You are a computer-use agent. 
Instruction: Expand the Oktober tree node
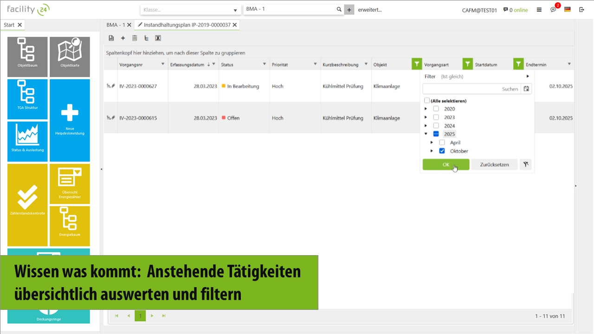tap(432, 151)
